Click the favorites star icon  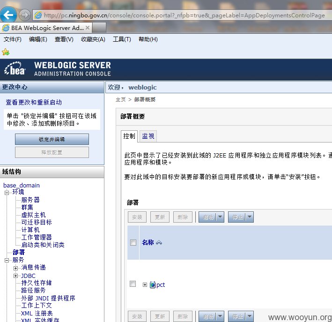[x=6, y=52]
